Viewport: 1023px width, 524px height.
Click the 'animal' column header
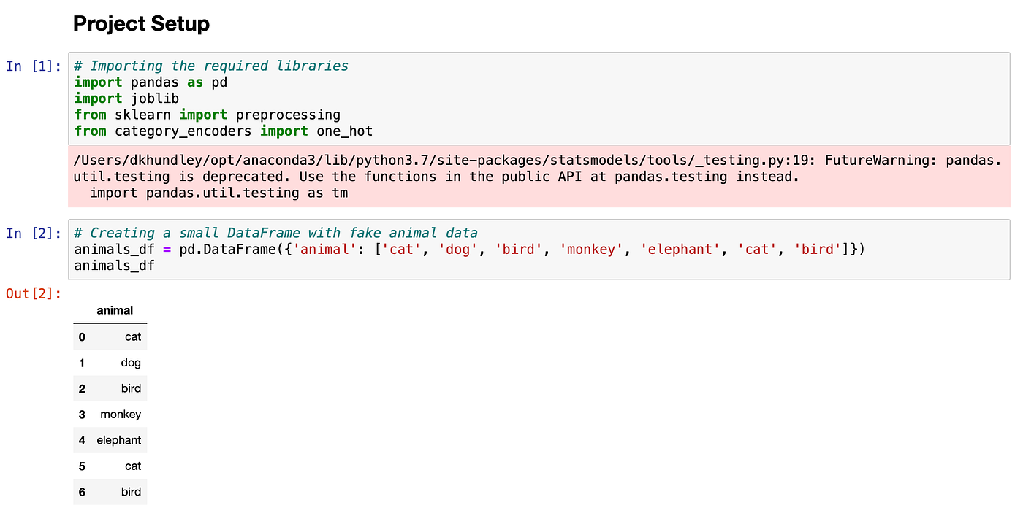tap(115, 310)
